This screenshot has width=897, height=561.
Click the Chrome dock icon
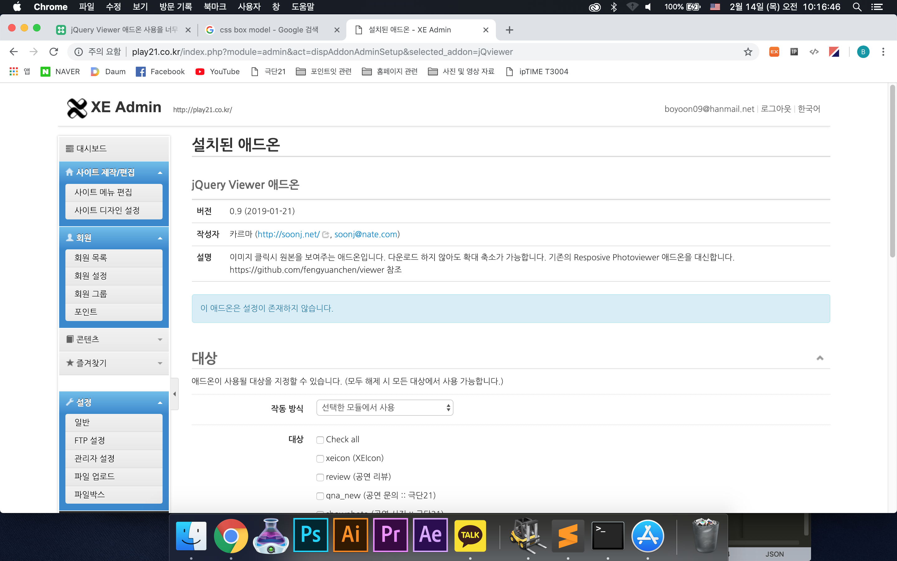click(231, 535)
